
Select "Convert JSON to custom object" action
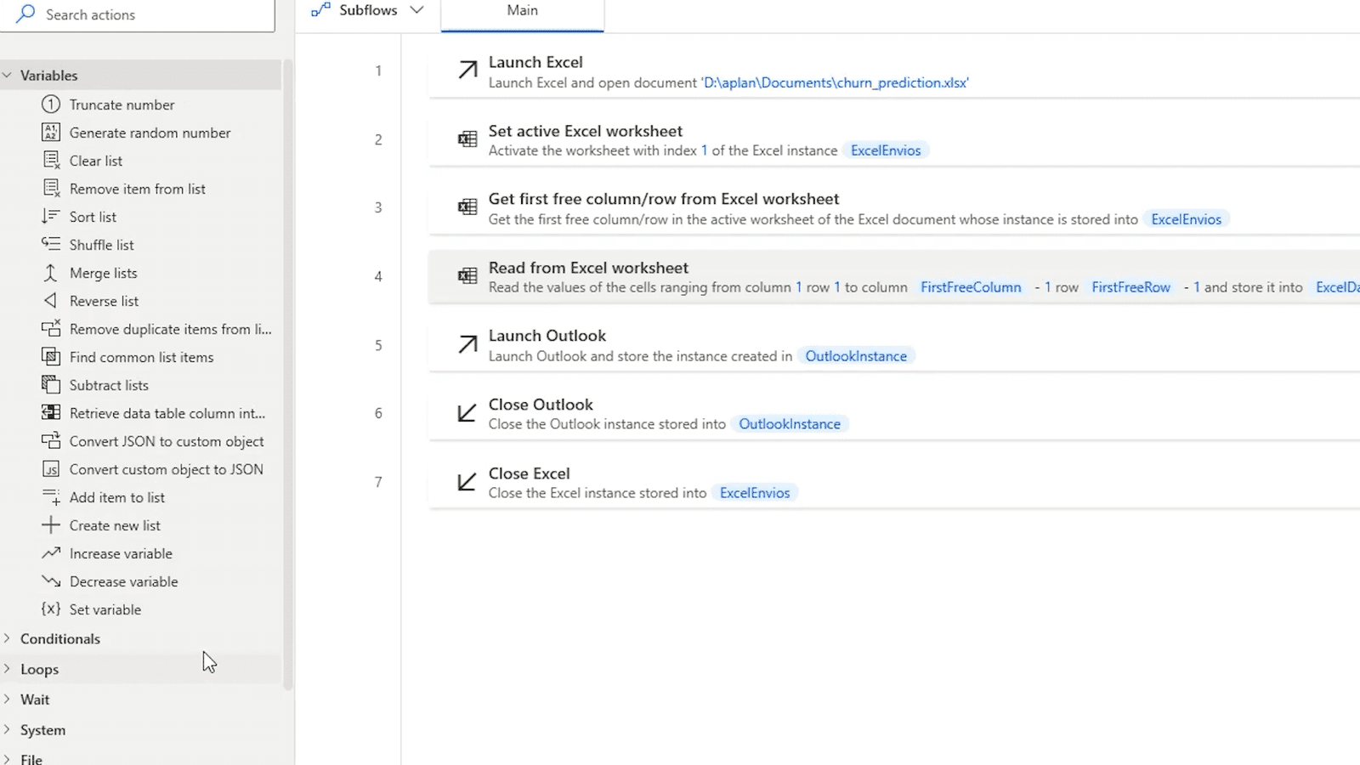[167, 441]
